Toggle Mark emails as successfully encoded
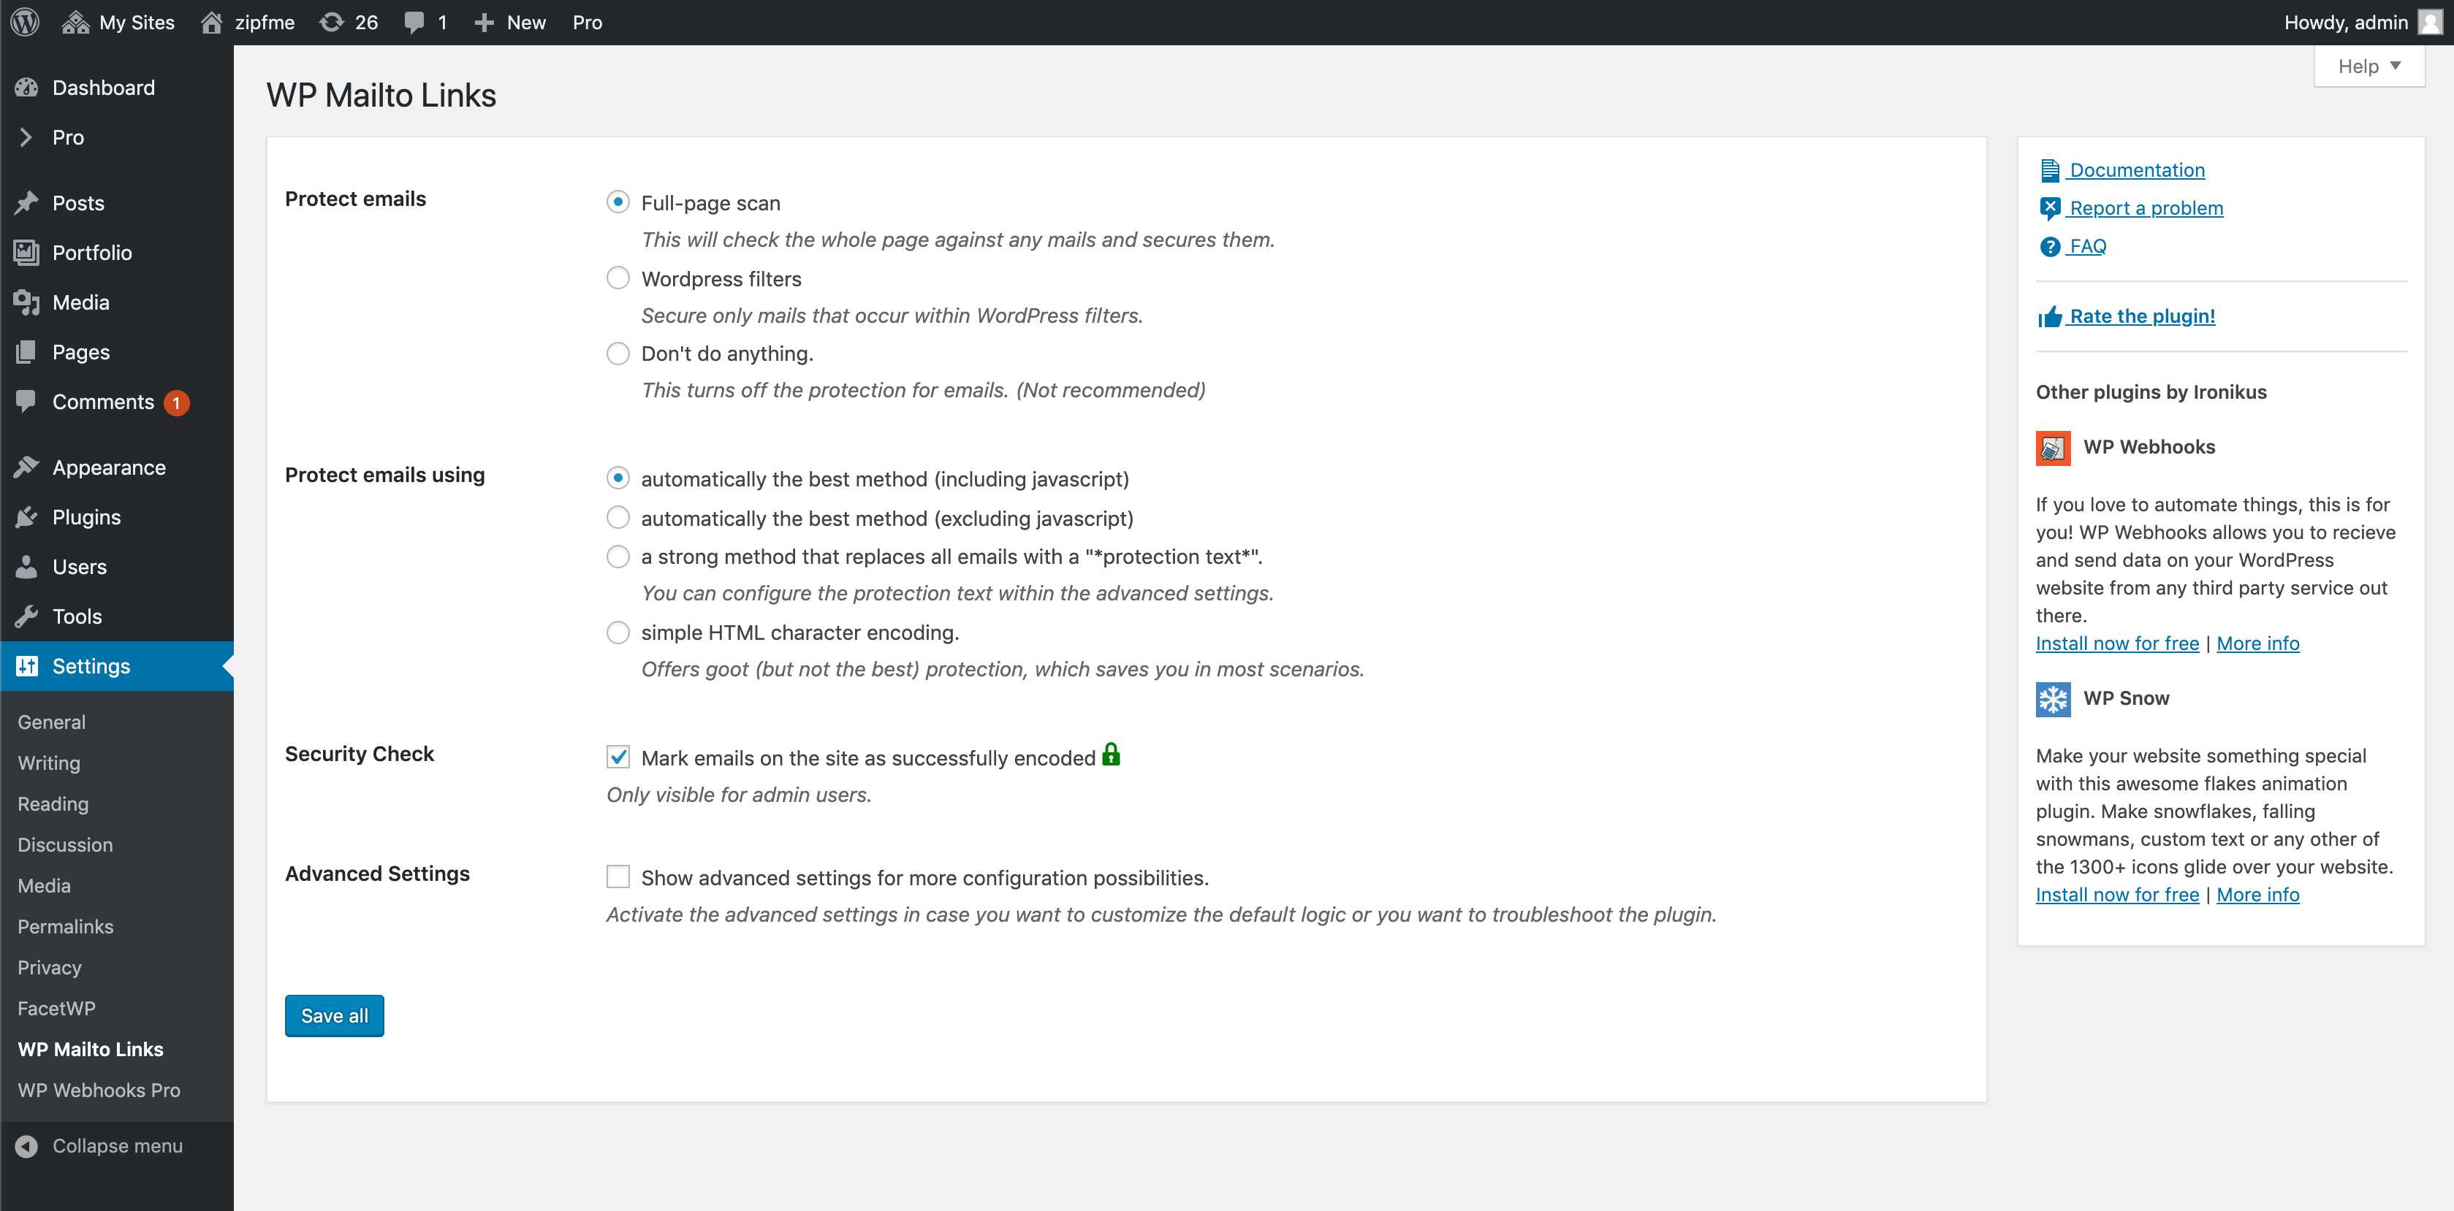Viewport: 2454px width, 1211px height. click(x=618, y=757)
